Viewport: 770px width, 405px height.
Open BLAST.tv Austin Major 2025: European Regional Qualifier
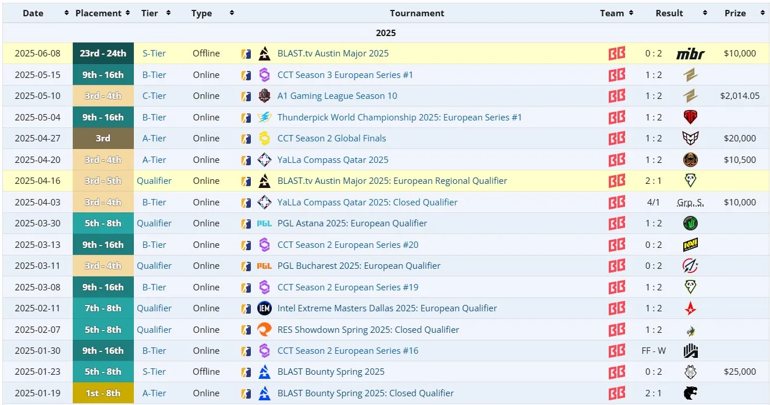392,181
